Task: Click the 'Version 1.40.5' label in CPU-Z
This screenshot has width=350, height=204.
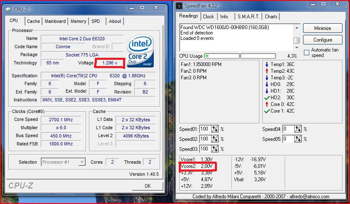Action: click(144, 174)
